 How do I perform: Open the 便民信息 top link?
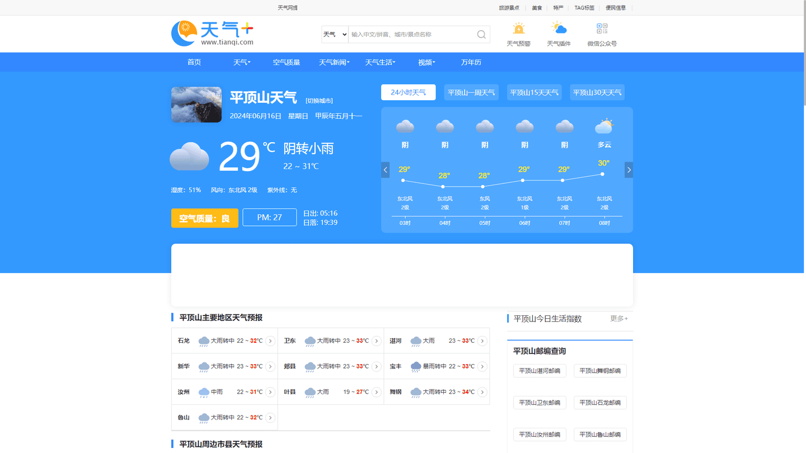616,8
